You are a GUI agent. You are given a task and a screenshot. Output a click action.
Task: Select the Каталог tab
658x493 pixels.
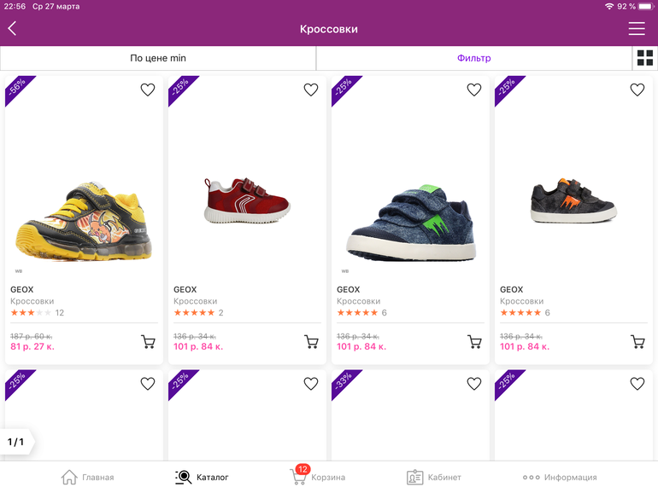202,477
